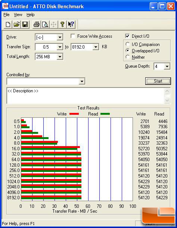Image resolution: width=177 pixels, height=228 pixels.
Task: Click the write value 10240
Action: coord(144,132)
